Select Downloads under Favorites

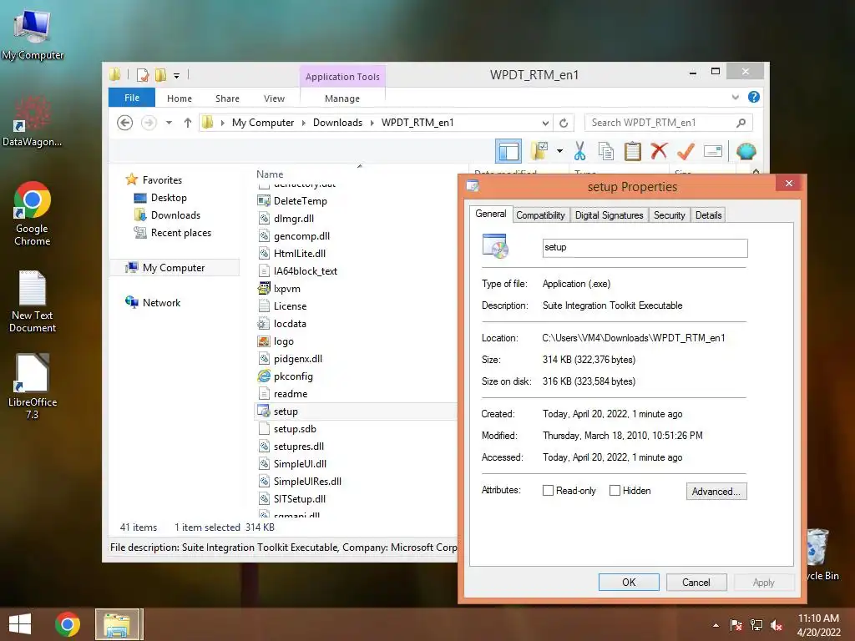click(x=175, y=215)
